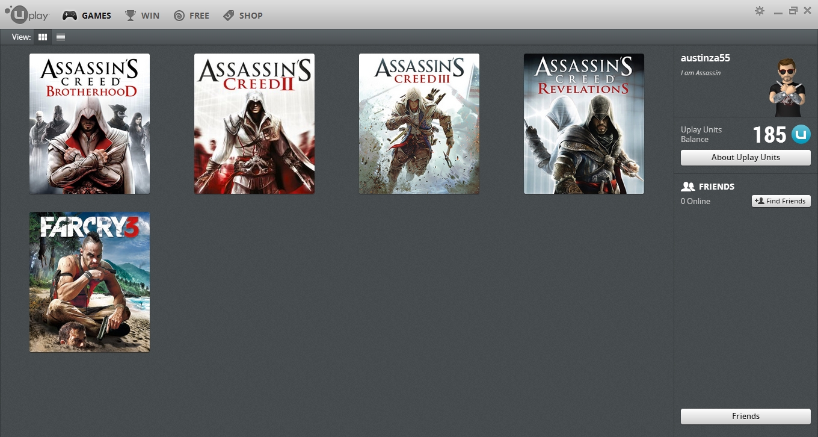Select Far Cry 3 game cover
818x437 pixels.
coord(90,282)
